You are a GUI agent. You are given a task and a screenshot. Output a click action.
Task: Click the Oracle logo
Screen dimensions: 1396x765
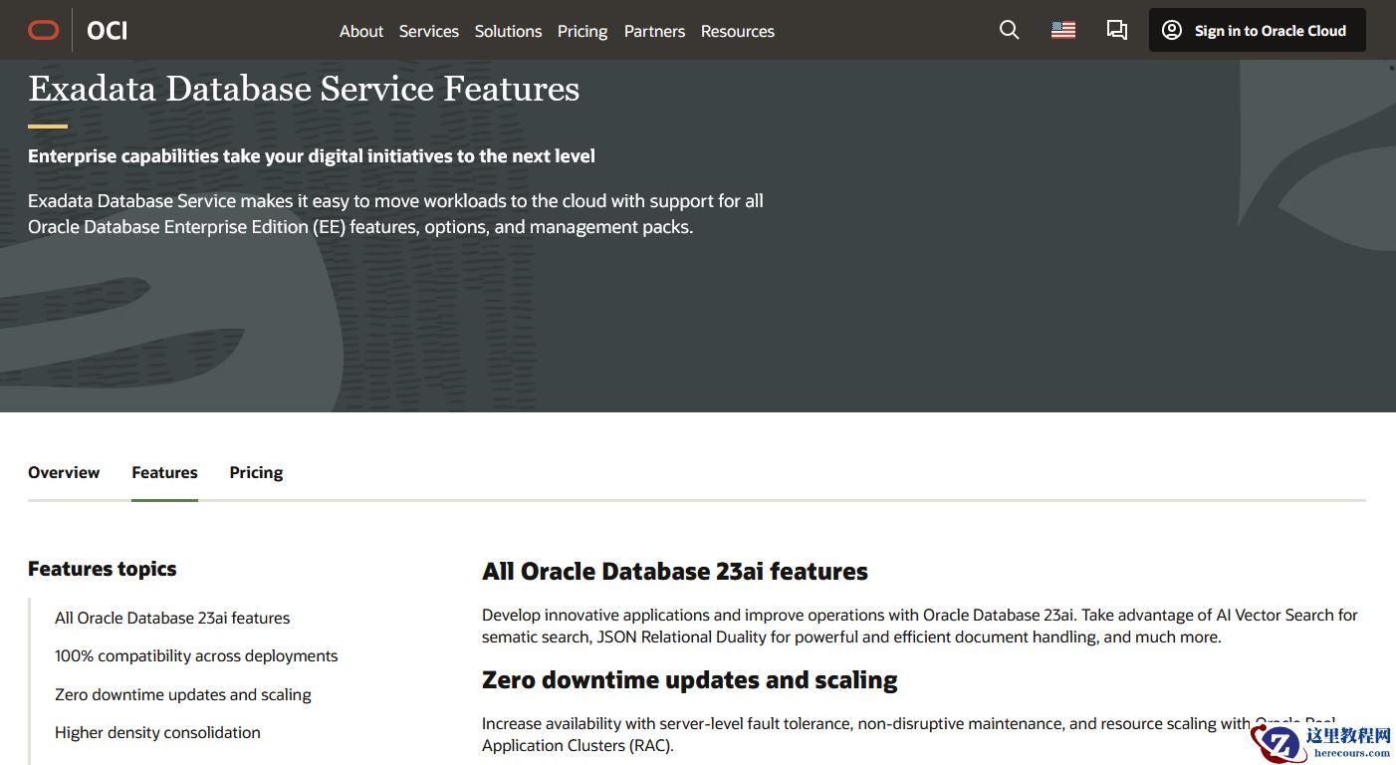pos(43,30)
